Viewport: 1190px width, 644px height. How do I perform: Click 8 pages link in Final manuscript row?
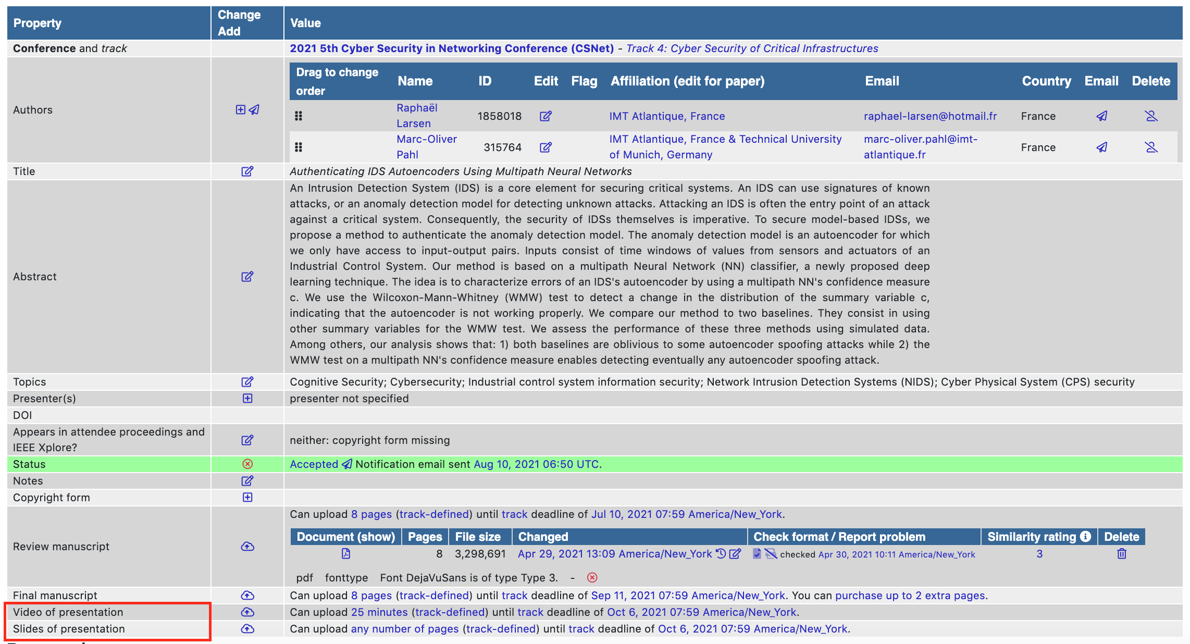[x=371, y=595]
